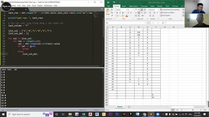Increase indent in Excel Alignment group
Screen dimensions: 209x117
pyautogui.click(x=139, y=16)
